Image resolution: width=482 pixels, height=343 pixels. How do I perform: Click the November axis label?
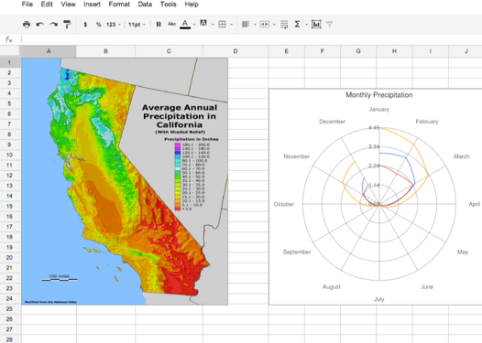click(296, 156)
